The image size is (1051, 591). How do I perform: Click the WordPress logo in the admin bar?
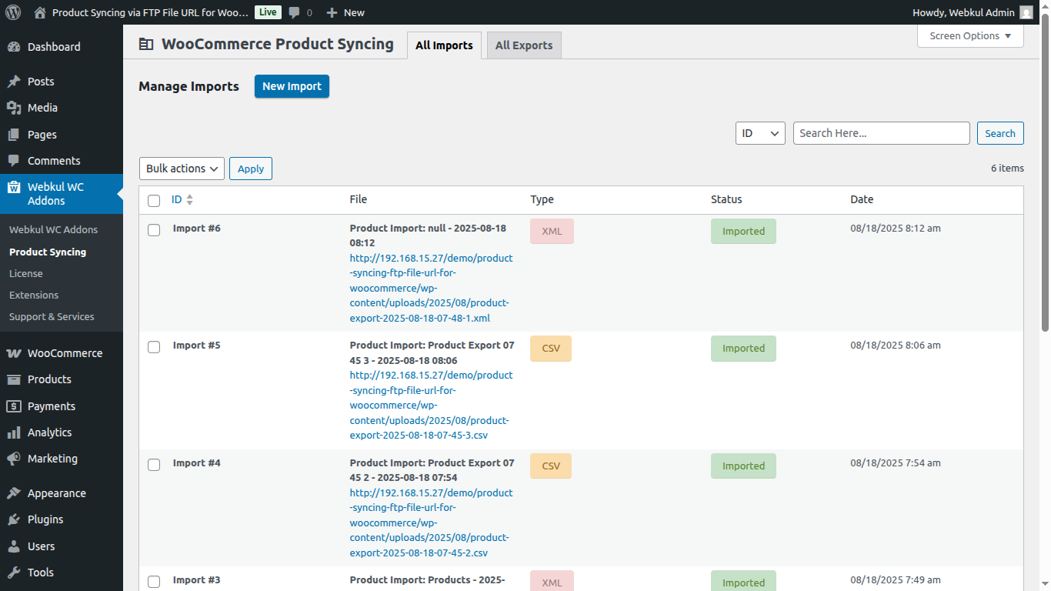(x=12, y=12)
